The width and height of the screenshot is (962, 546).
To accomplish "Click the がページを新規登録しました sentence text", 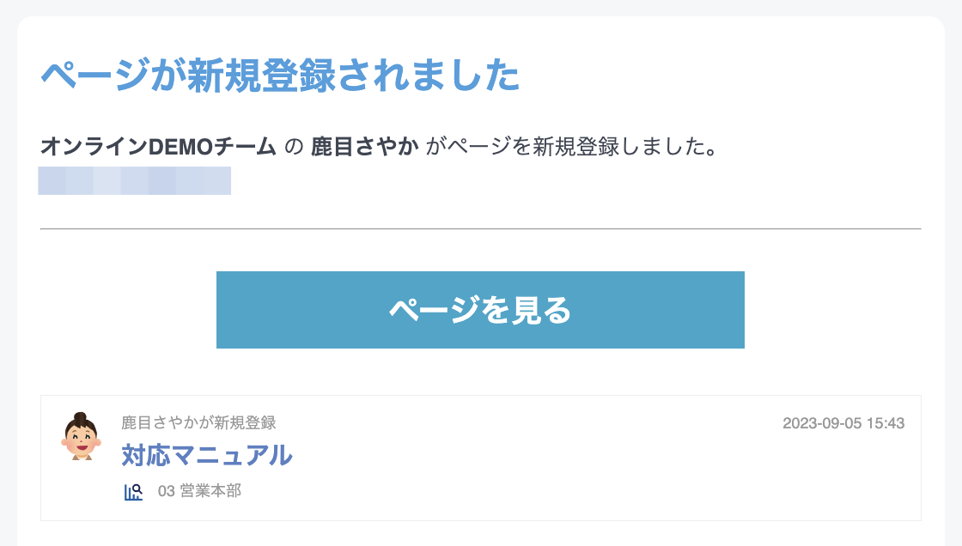I will [x=571, y=147].
